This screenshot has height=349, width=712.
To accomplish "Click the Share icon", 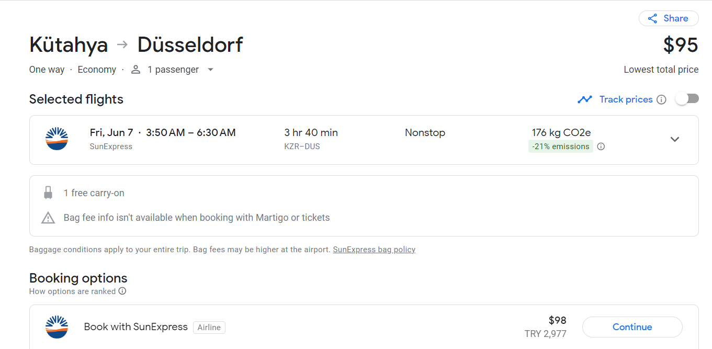I will click(x=652, y=19).
